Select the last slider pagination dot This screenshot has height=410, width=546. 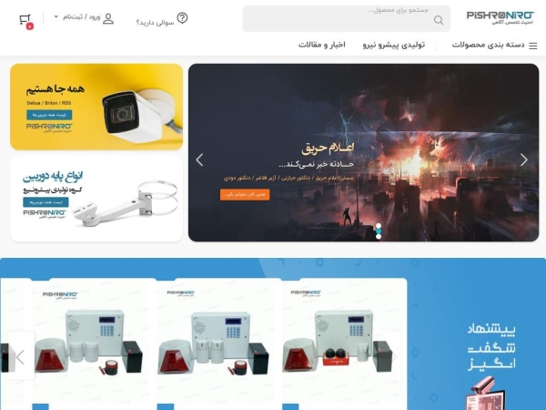379,236
